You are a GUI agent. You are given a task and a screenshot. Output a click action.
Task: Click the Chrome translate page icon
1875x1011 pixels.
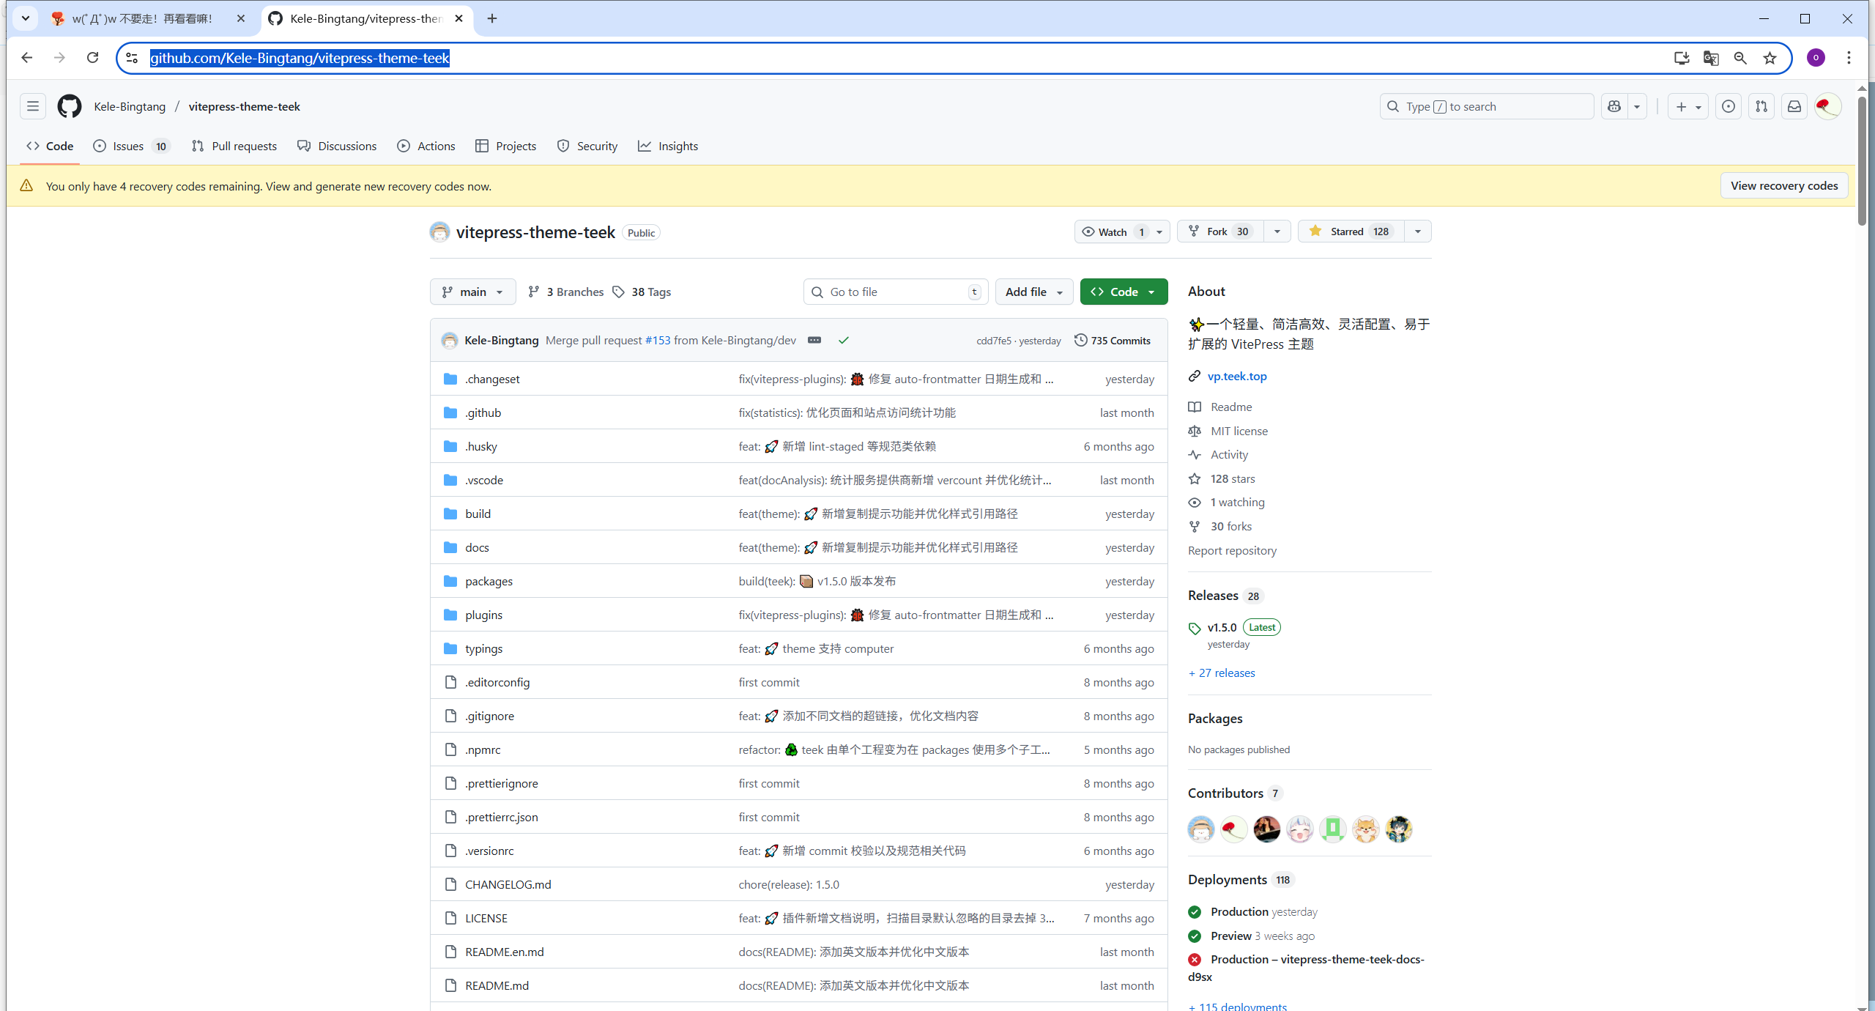click(x=1711, y=58)
